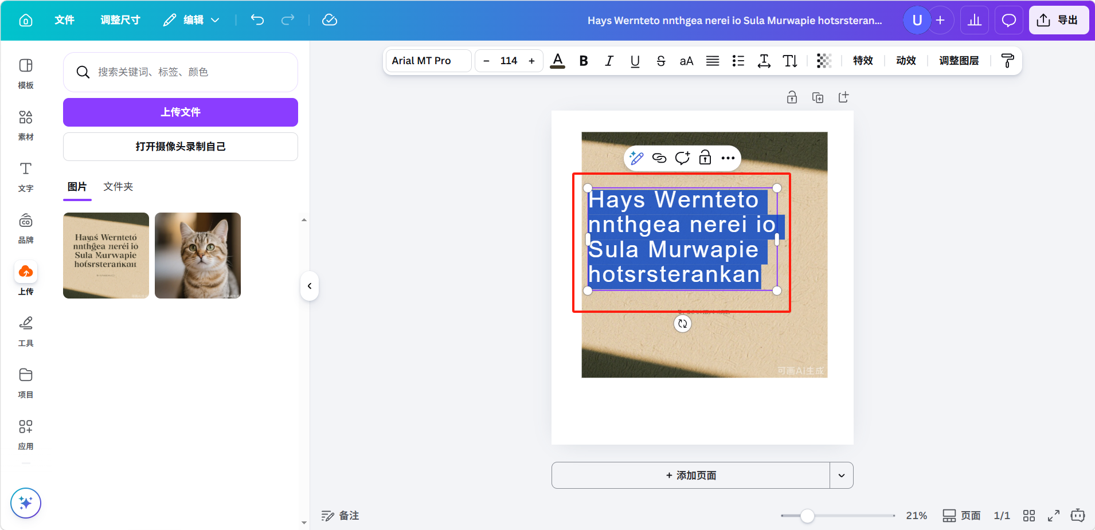1095x530 pixels.
Task: Open the Arial MT Pro font dropdown
Action: pyautogui.click(x=428, y=61)
